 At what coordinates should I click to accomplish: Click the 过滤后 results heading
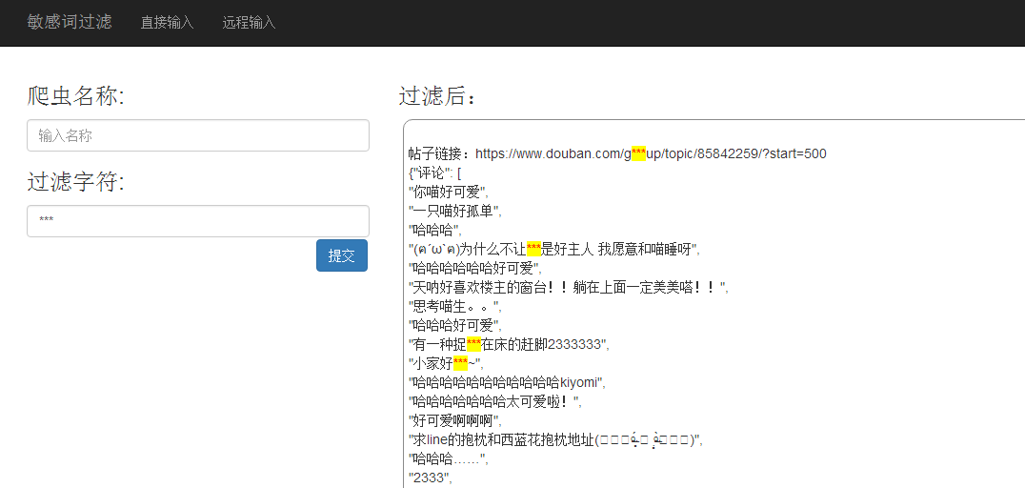(x=436, y=96)
